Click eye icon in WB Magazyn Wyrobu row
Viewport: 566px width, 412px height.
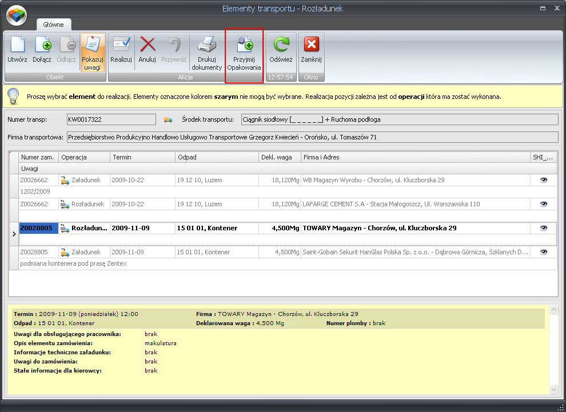(544, 180)
